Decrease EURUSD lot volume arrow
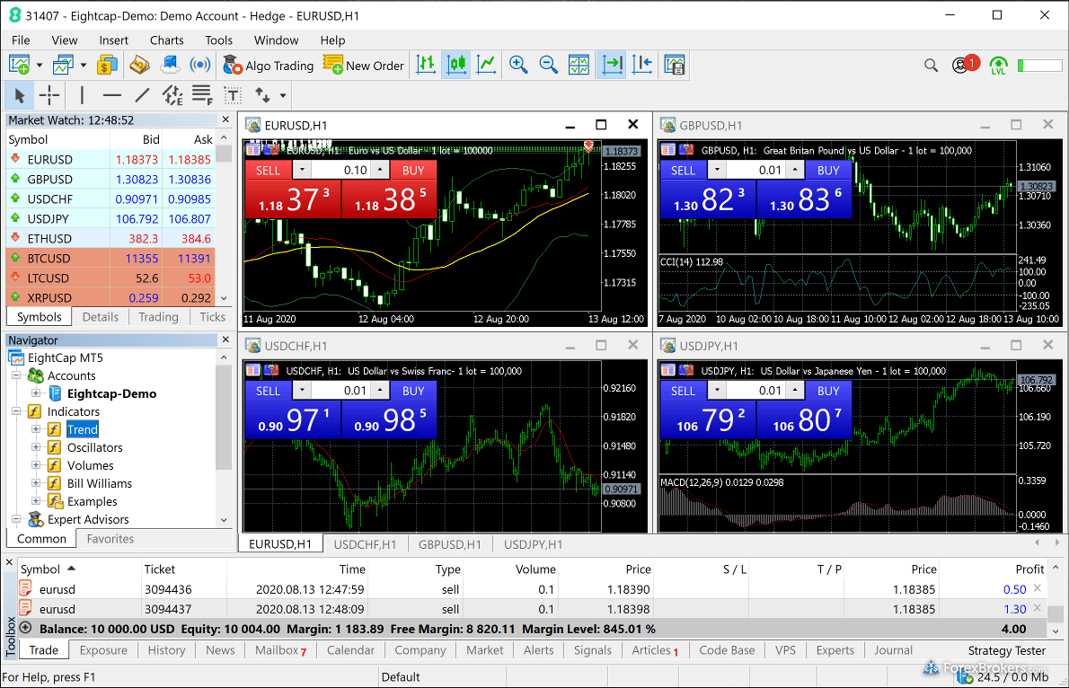Screen dimensions: 1069x688 302,171
